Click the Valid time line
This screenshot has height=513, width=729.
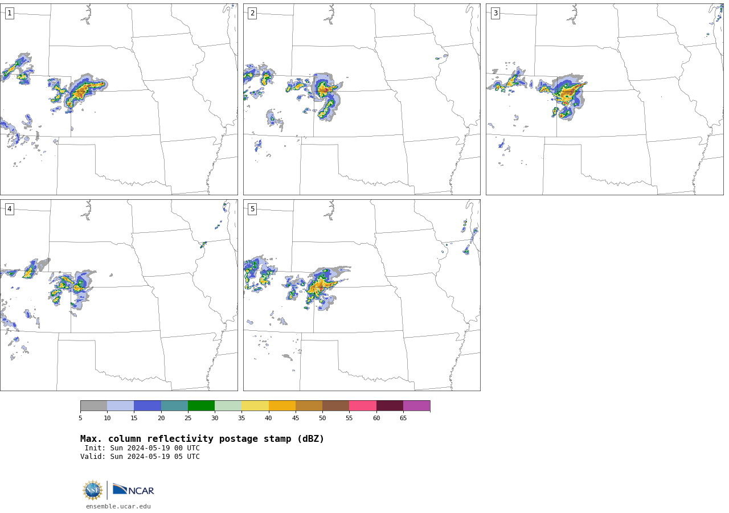(x=140, y=457)
